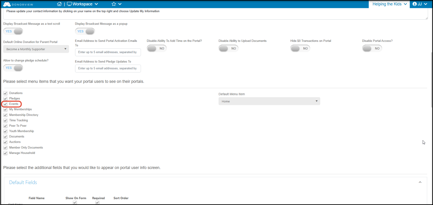Toggle Display Broadcast Message as popup
This screenshot has width=433, height=205.
(x=85, y=31)
